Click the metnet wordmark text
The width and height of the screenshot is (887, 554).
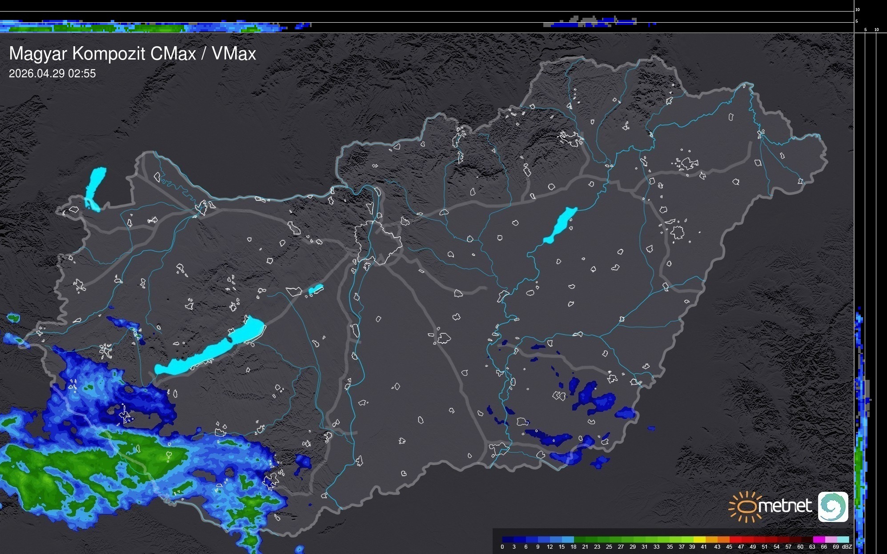(x=785, y=506)
